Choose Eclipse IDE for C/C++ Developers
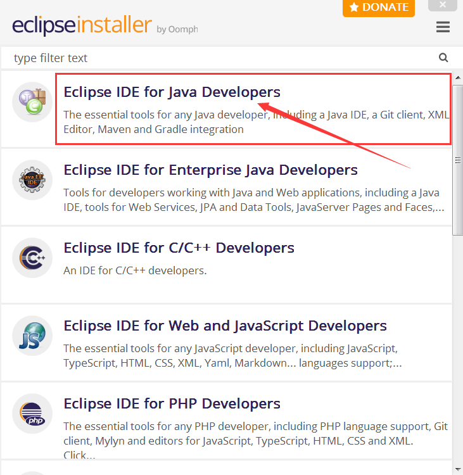 pos(179,248)
